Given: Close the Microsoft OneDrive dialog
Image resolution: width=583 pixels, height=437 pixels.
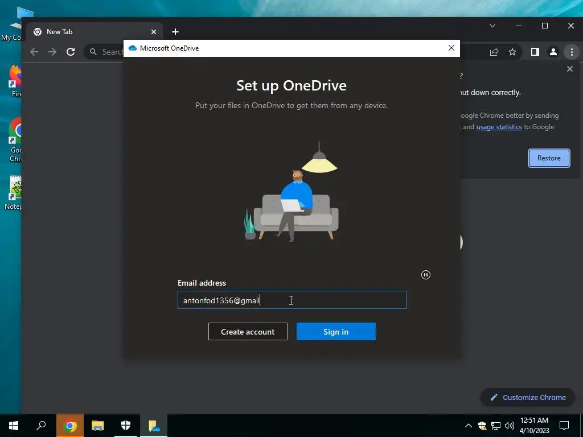Looking at the screenshot, I should [451, 48].
